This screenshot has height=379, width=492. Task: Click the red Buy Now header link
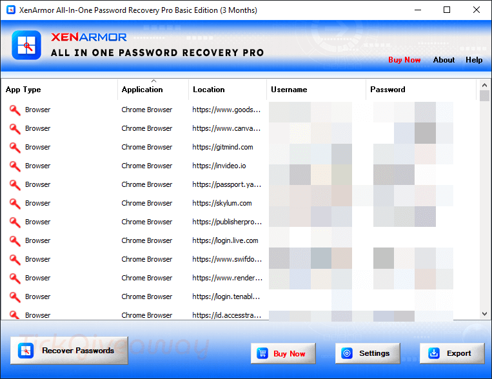(404, 60)
